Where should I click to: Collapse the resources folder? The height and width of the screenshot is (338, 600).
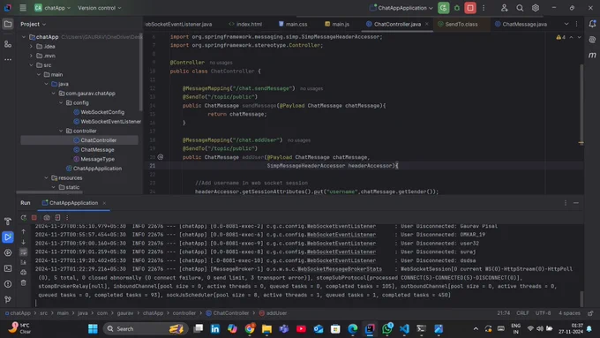[46, 178]
